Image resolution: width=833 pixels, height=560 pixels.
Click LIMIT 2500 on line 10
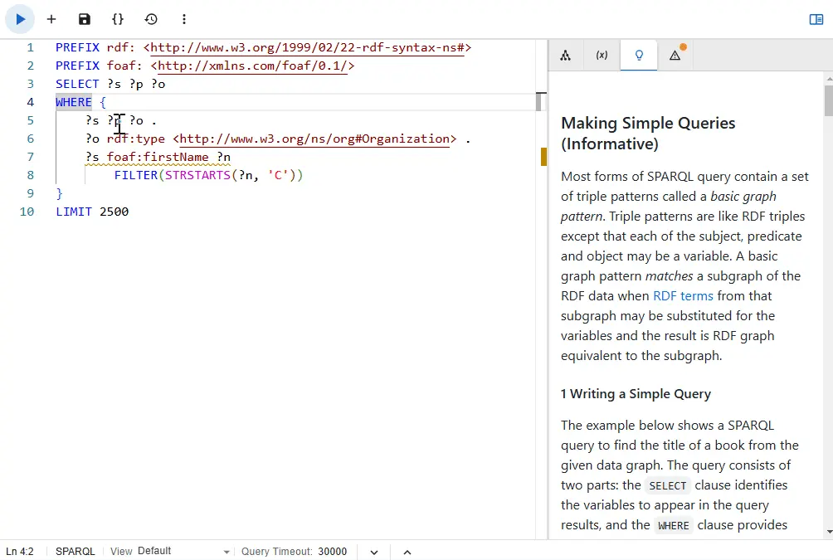(92, 212)
